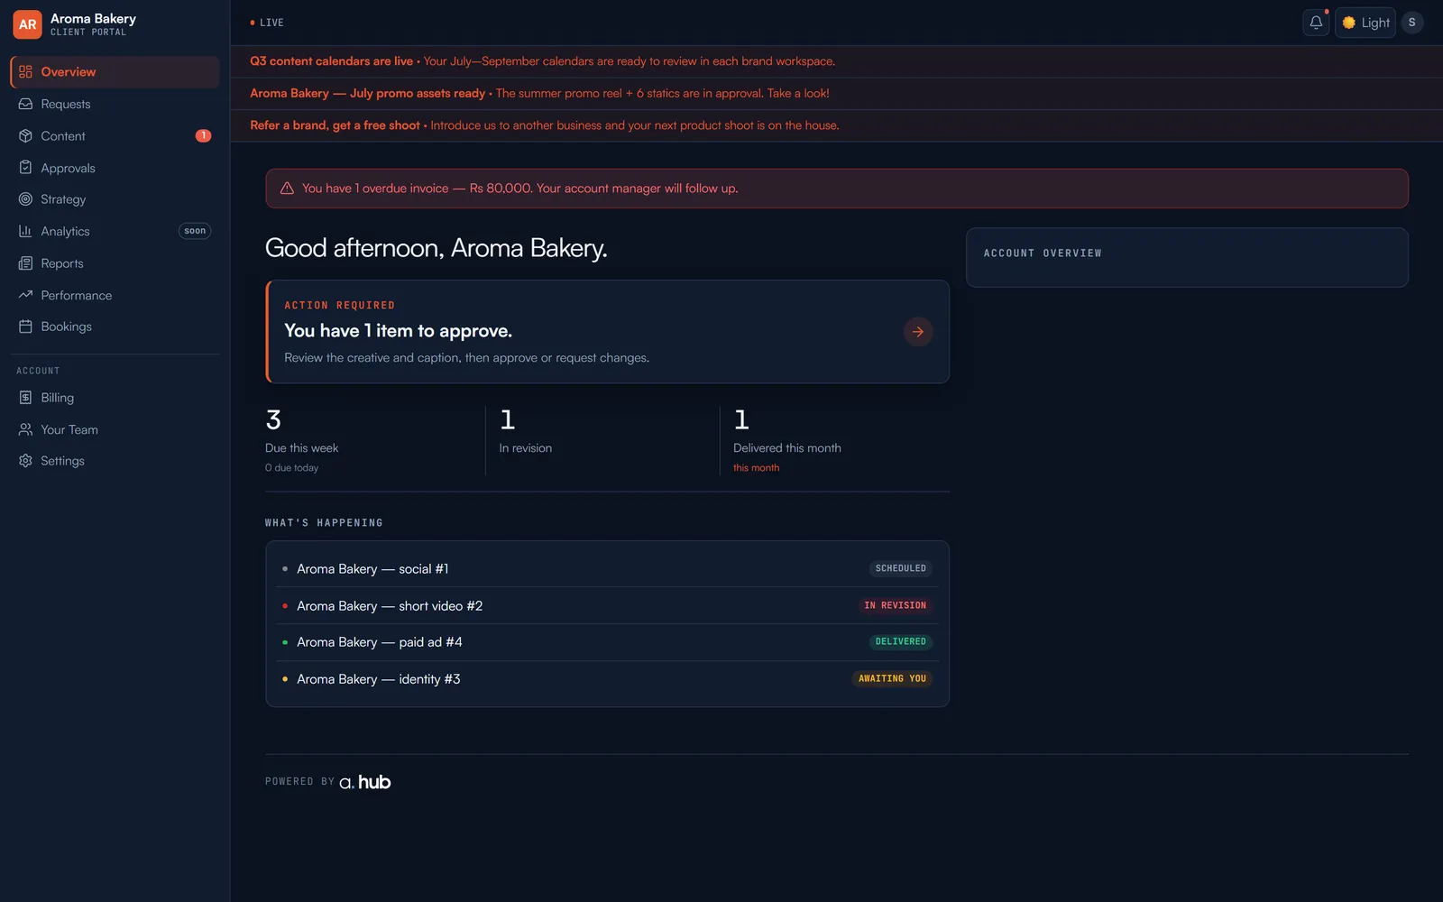Open Bookings from the sidebar
Image resolution: width=1443 pixels, height=902 pixels.
click(x=115, y=327)
